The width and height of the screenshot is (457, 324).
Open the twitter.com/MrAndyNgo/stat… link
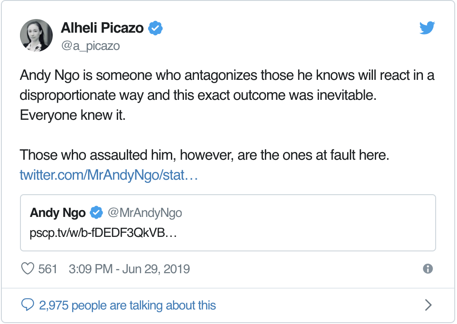(x=109, y=175)
